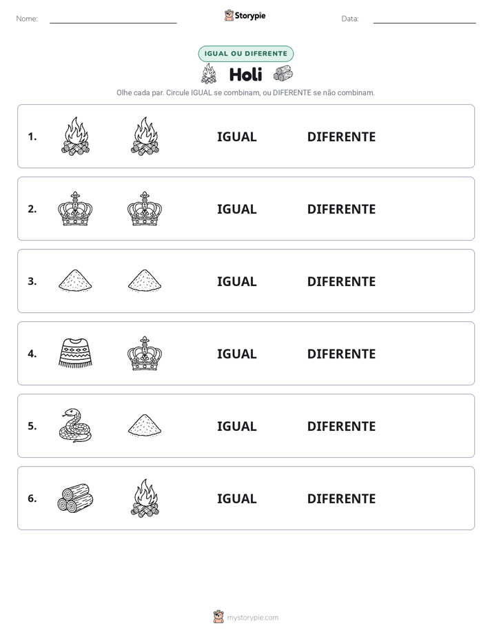Click the Nome input line
The height and width of the screenshot is (637, 492).
click(x=113, y=19)
